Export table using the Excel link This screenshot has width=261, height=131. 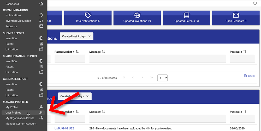[x=249, y=76]
